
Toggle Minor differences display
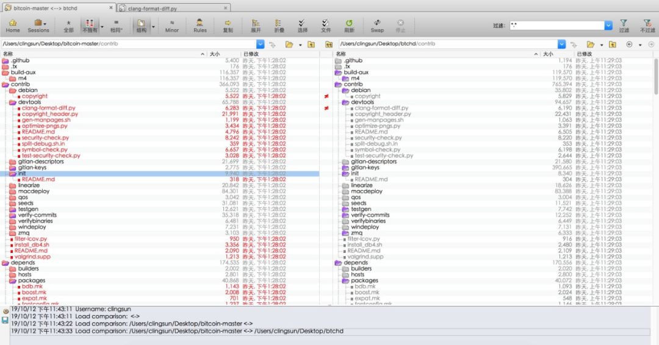point(172,26)
